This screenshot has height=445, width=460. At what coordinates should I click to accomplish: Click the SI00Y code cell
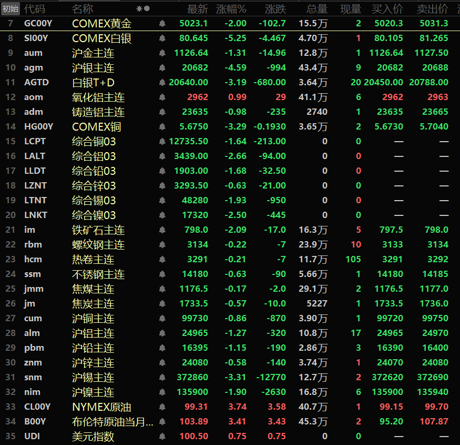[36, 38]
